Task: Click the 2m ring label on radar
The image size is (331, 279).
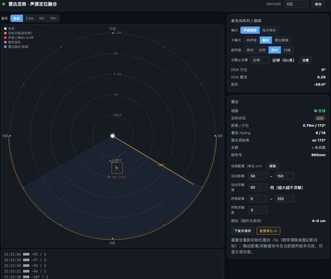Action: pos(116,53)
